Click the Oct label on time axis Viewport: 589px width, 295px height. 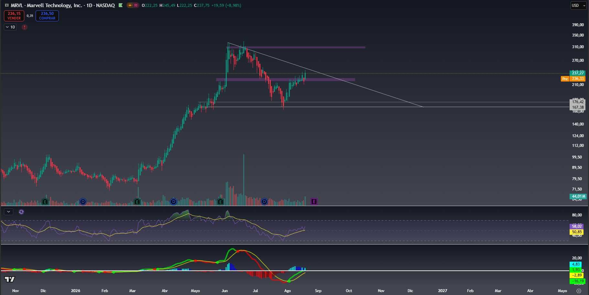click(349, 291)
